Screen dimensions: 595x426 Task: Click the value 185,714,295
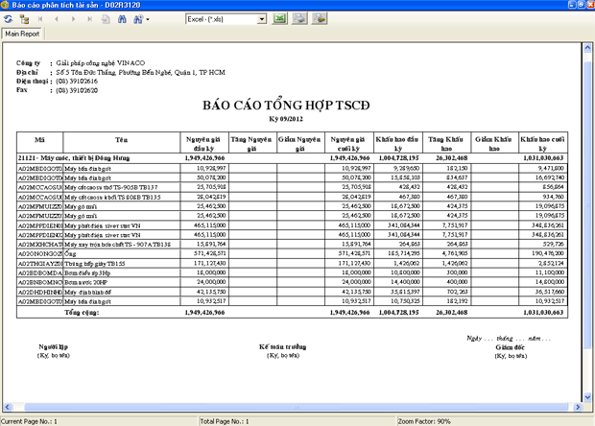(x=403, y=253)
